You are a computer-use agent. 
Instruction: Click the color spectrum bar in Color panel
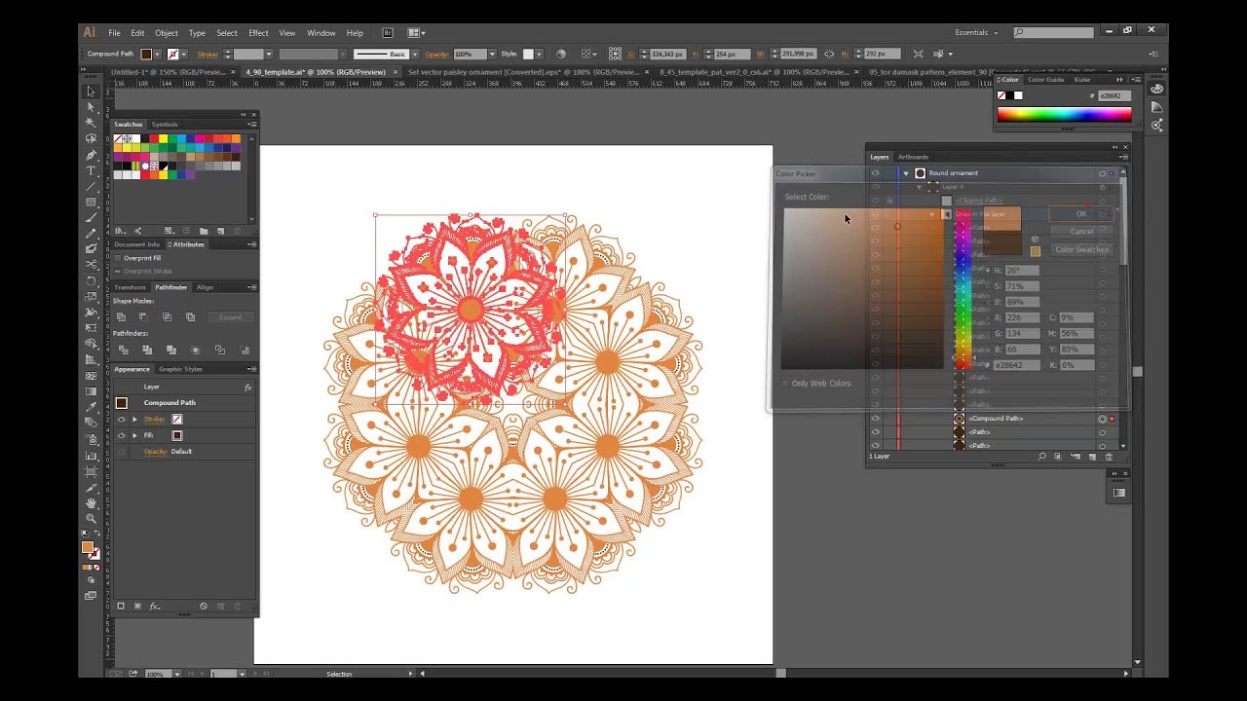click(x=1064, y=115)
